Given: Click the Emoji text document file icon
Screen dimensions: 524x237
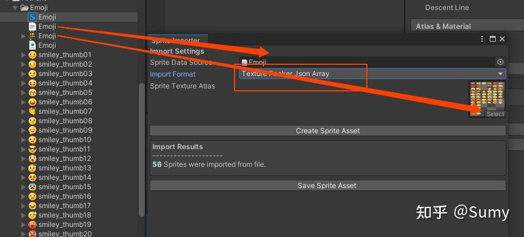Looking at the screenshot, I should click(32, 27).
